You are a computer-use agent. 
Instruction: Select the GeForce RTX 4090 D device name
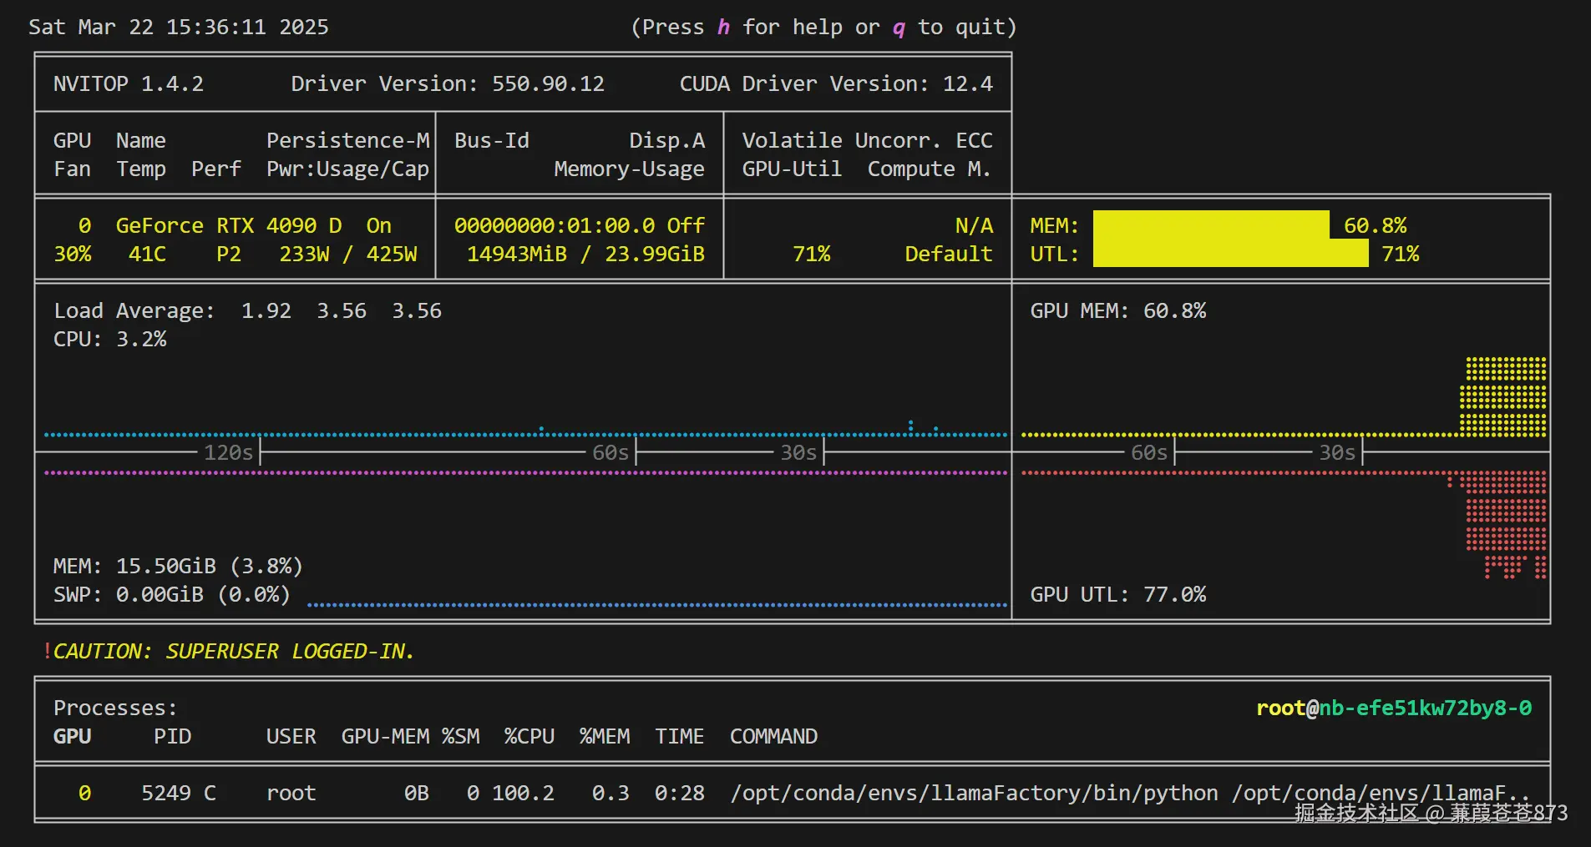tap(228, 226)
